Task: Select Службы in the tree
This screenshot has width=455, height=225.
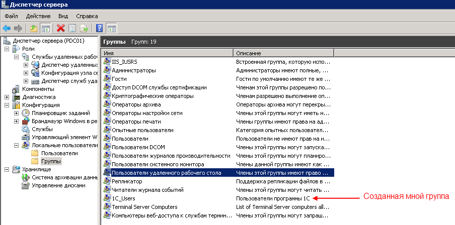Action: tap(42, 129)
